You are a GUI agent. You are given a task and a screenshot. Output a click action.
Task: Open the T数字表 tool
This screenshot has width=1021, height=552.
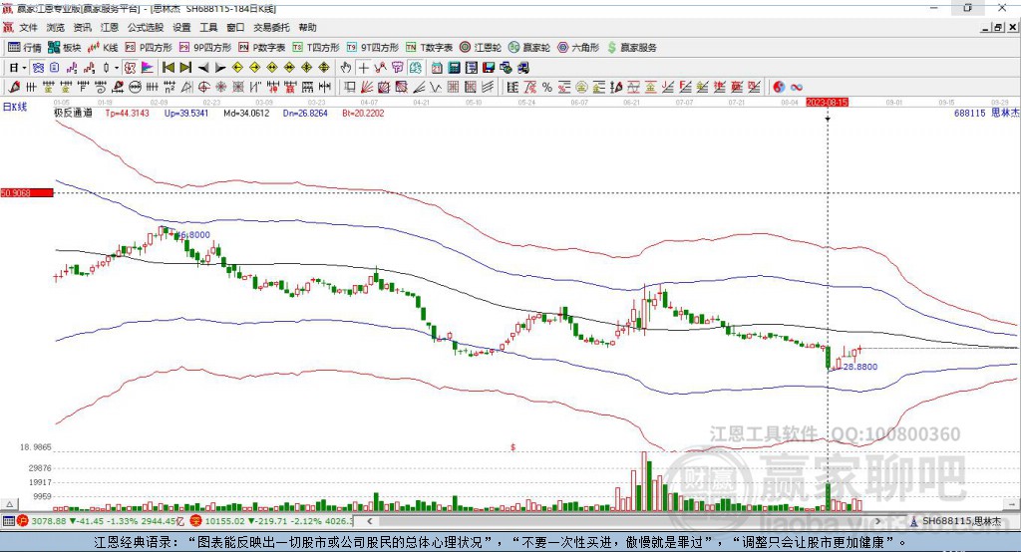tap(429, 48)
